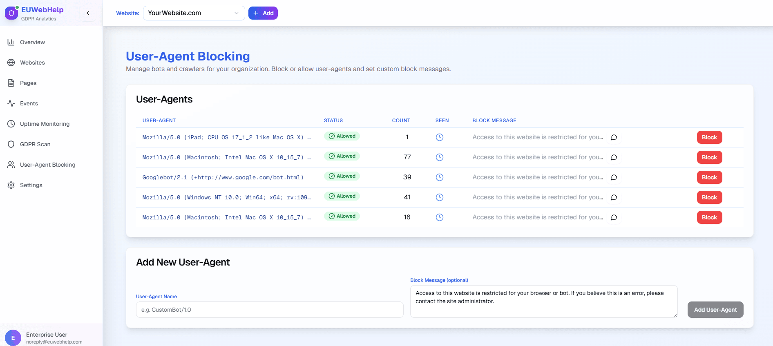Screen dimensions: 773x346
Task: Block the Macintosh user-agent with count 16
Action: [x=709, y=217]
